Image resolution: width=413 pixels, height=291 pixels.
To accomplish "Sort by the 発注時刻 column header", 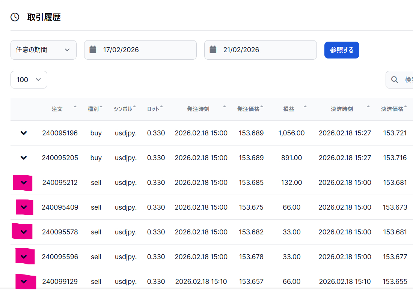I will click(198, 109).
